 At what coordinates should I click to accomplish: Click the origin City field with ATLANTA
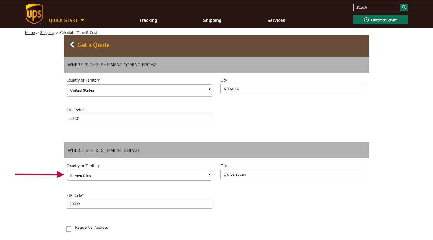(x=293, y=89)
